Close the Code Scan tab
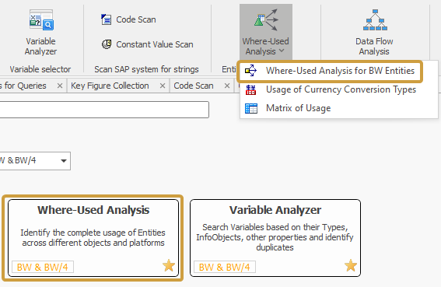The image size is (441, 287). coord(227,86)
